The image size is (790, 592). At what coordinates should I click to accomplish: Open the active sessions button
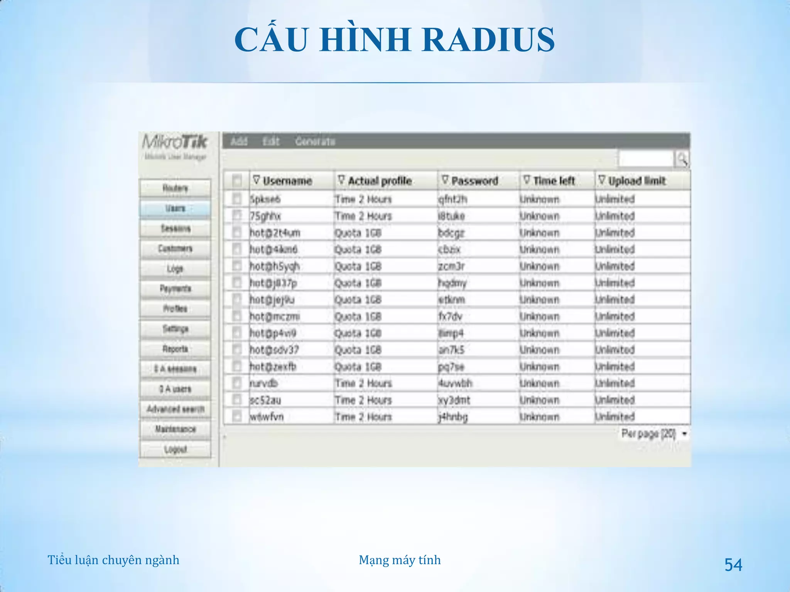(175, 369)
